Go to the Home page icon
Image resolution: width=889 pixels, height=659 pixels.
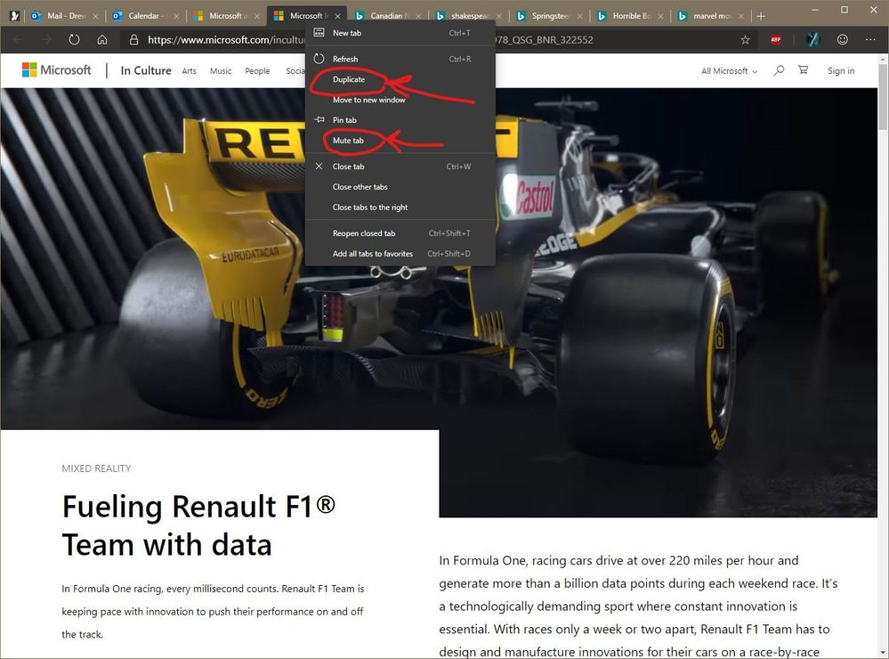tap(102, 40)
